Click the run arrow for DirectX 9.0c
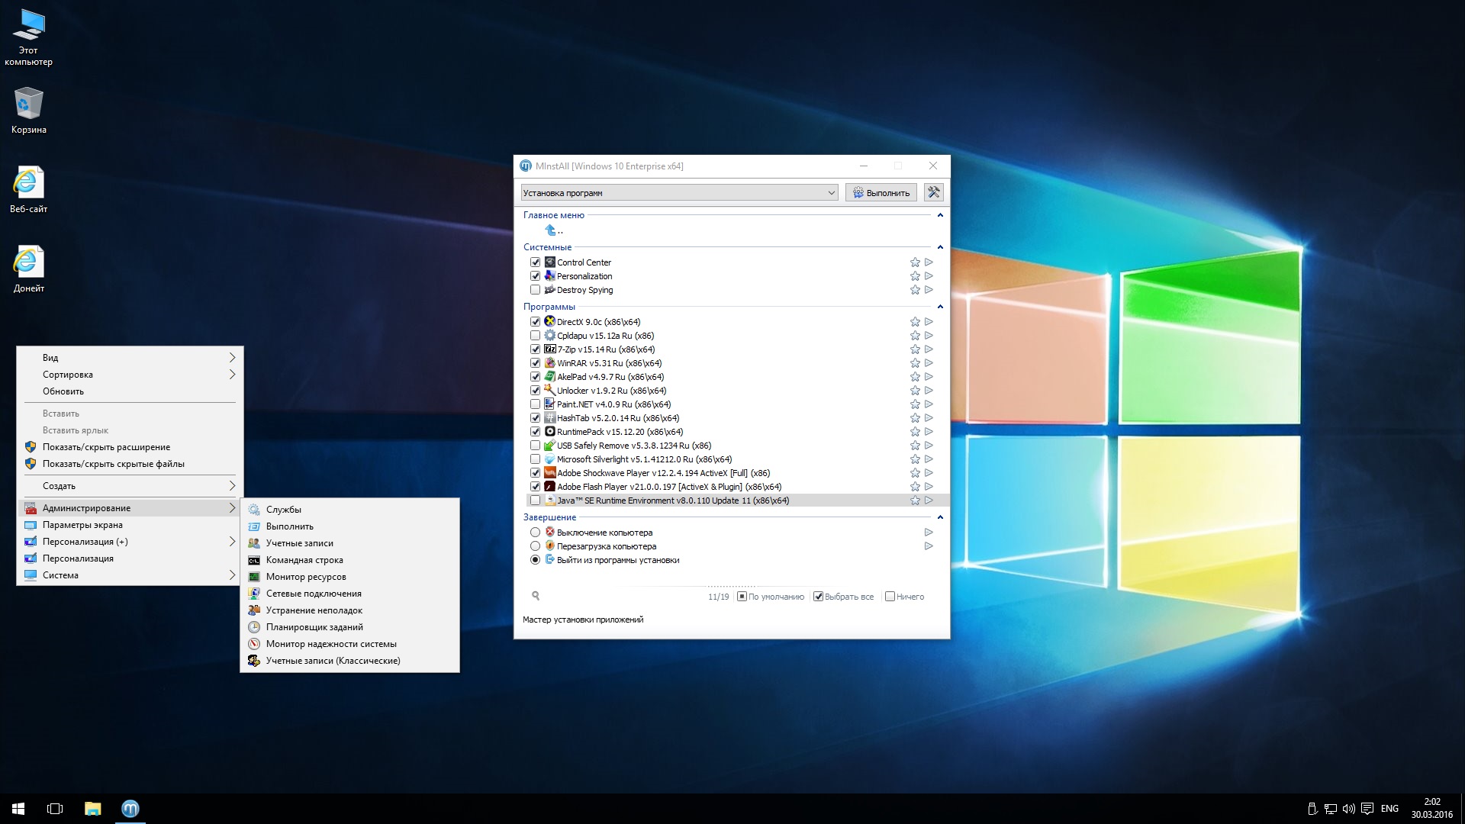Screen dimensions: 1465x824 pos(929,322)
